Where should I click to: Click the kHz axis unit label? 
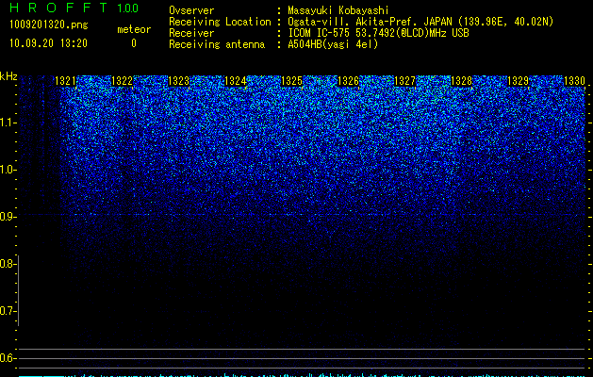(8, 76)
